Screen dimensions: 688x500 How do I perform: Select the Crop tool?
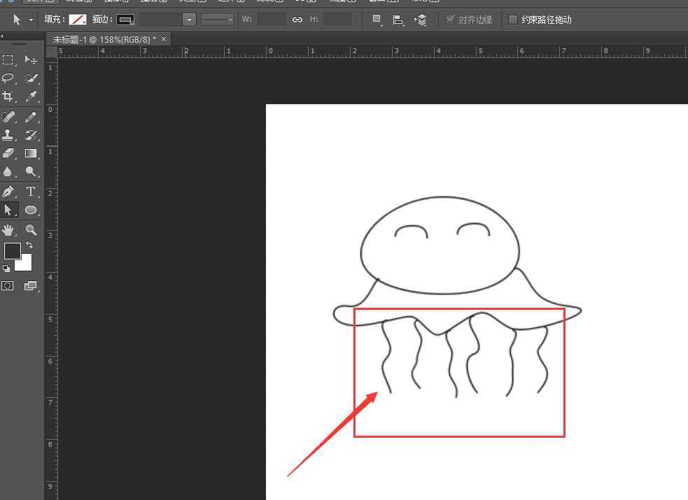click(x=8, y=97)
